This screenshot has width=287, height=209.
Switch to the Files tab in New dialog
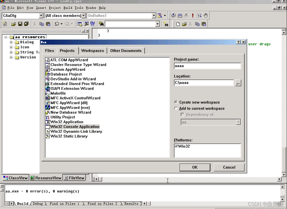pyautogui.click(x=49, y=51)
